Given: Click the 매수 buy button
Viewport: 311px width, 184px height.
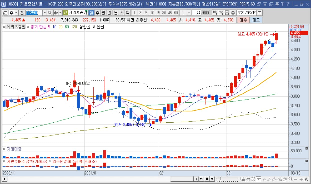Looking at the screenshot, I should click(x=243, y=20).
